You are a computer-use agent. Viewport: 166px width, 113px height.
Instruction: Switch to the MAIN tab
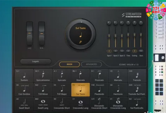pos(70,64)
